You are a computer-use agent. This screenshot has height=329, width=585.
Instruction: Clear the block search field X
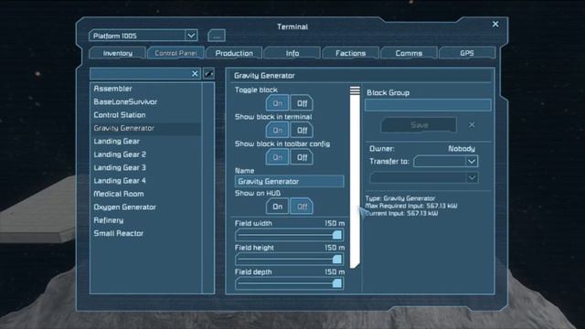195,74
